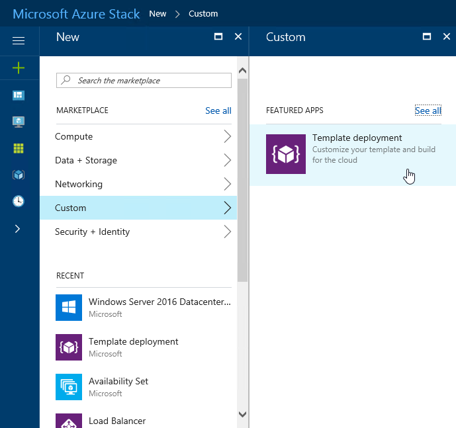Expand Custom row chevron
The width and height of the screenshot is (456, 428).
[x=228, y=208]
